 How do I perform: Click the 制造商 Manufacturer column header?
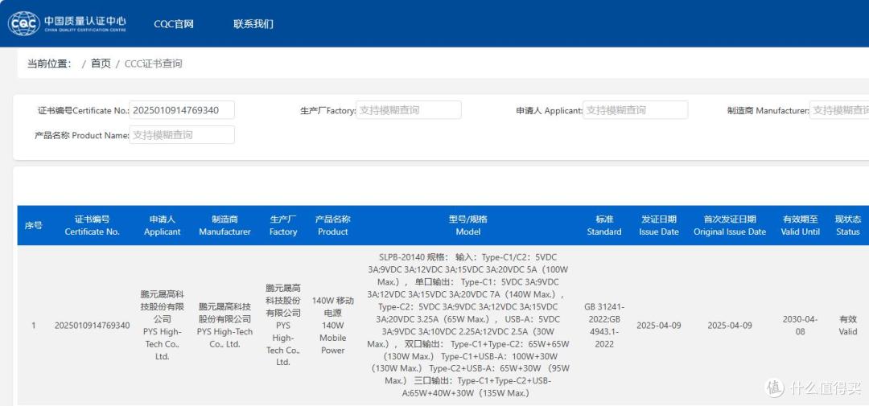(x=224, y=225)
